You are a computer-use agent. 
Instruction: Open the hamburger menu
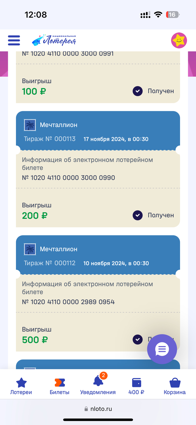[x=14, y=40]
